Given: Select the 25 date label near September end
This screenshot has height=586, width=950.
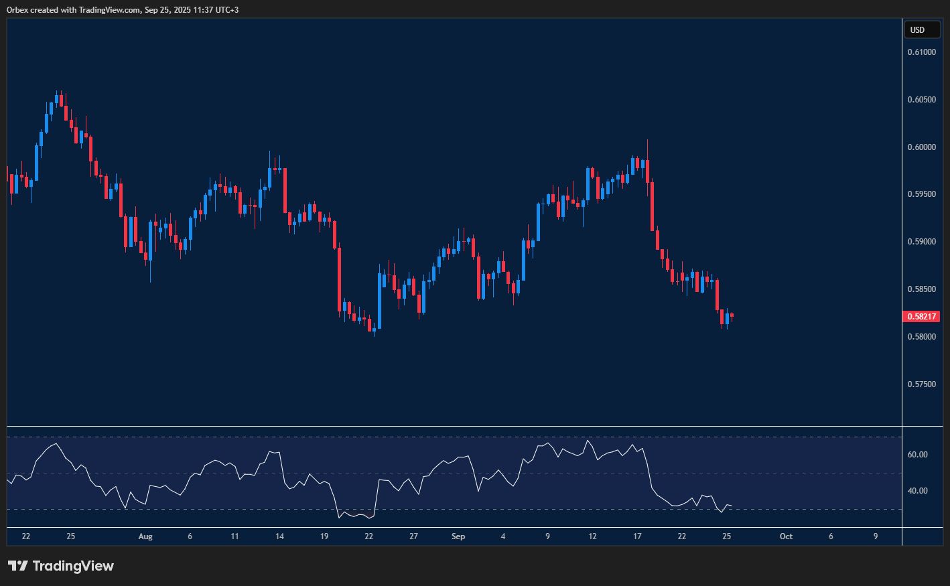Looking at the screenshot, I should point(726,536).
